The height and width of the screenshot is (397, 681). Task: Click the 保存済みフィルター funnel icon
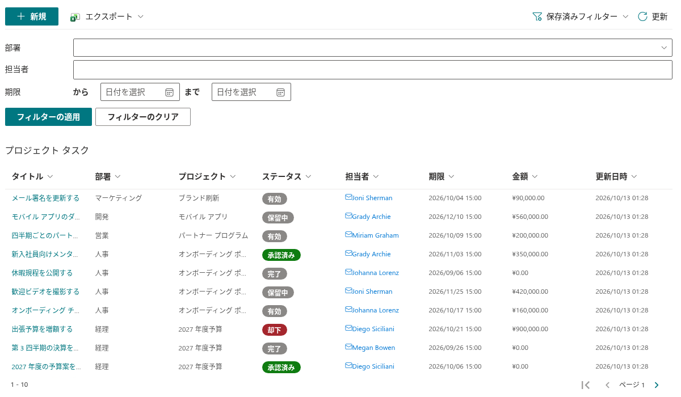537,17
